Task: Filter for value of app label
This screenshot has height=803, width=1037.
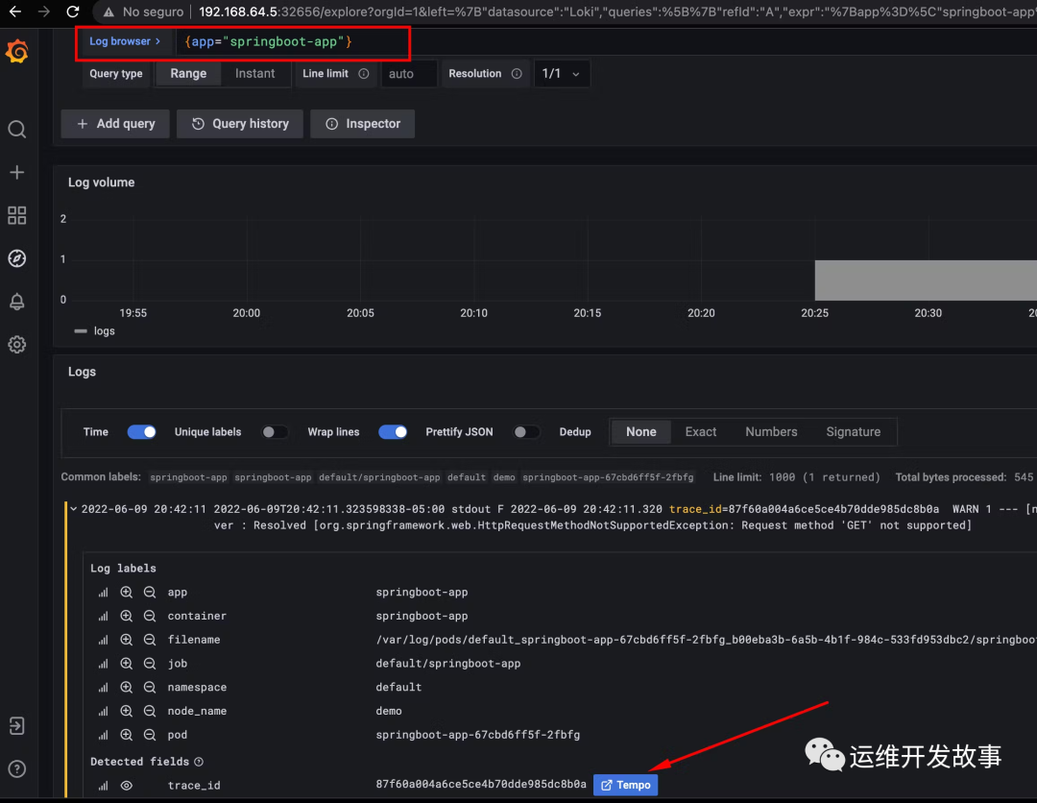Action: pyautogui.click(x=127, y=592)
